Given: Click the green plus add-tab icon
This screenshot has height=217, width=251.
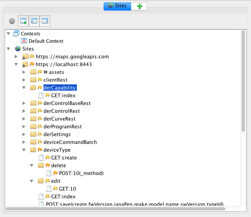Looking at the screenshot, I should click(x=139, y=6).
